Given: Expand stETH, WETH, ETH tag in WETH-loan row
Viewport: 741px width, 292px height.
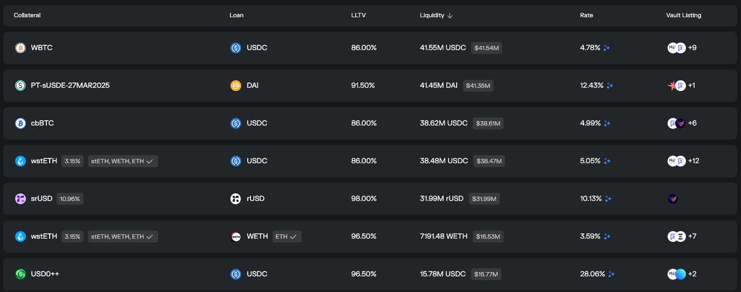Looking at the screenshot, I should point(123,237).
